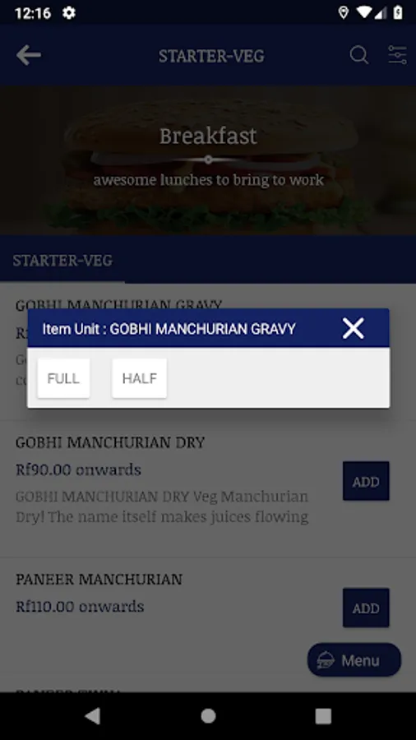Tap the settings gear in status bar
Image resolution: width=416 pixels, height=740 pixels.
tap(69, 12)
